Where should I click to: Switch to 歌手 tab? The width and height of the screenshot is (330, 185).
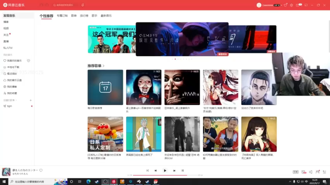94,16
